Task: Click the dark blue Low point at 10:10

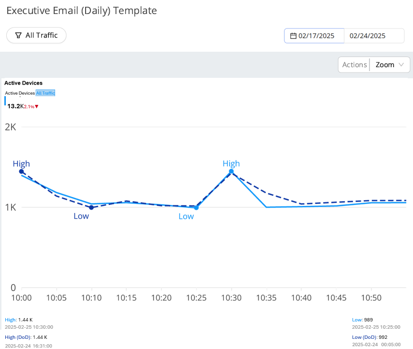Action: [x=91, y=207]
